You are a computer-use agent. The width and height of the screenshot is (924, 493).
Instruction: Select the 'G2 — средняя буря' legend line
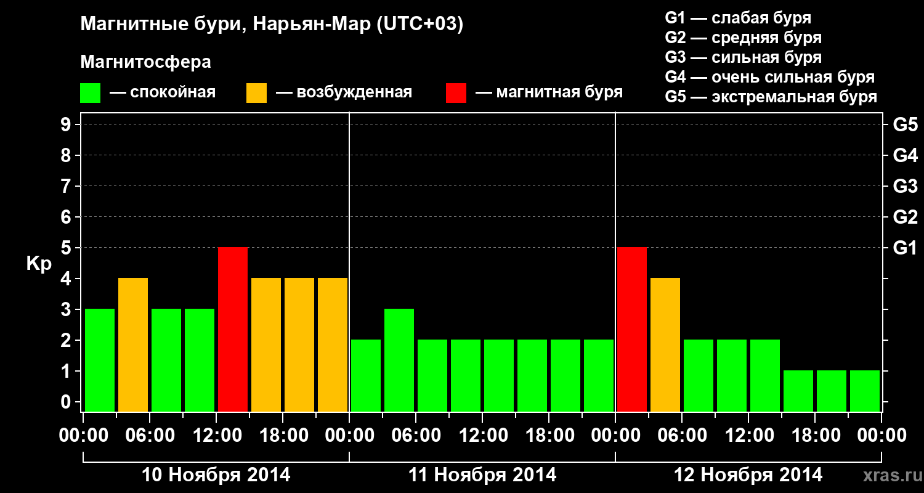(744, 38)
